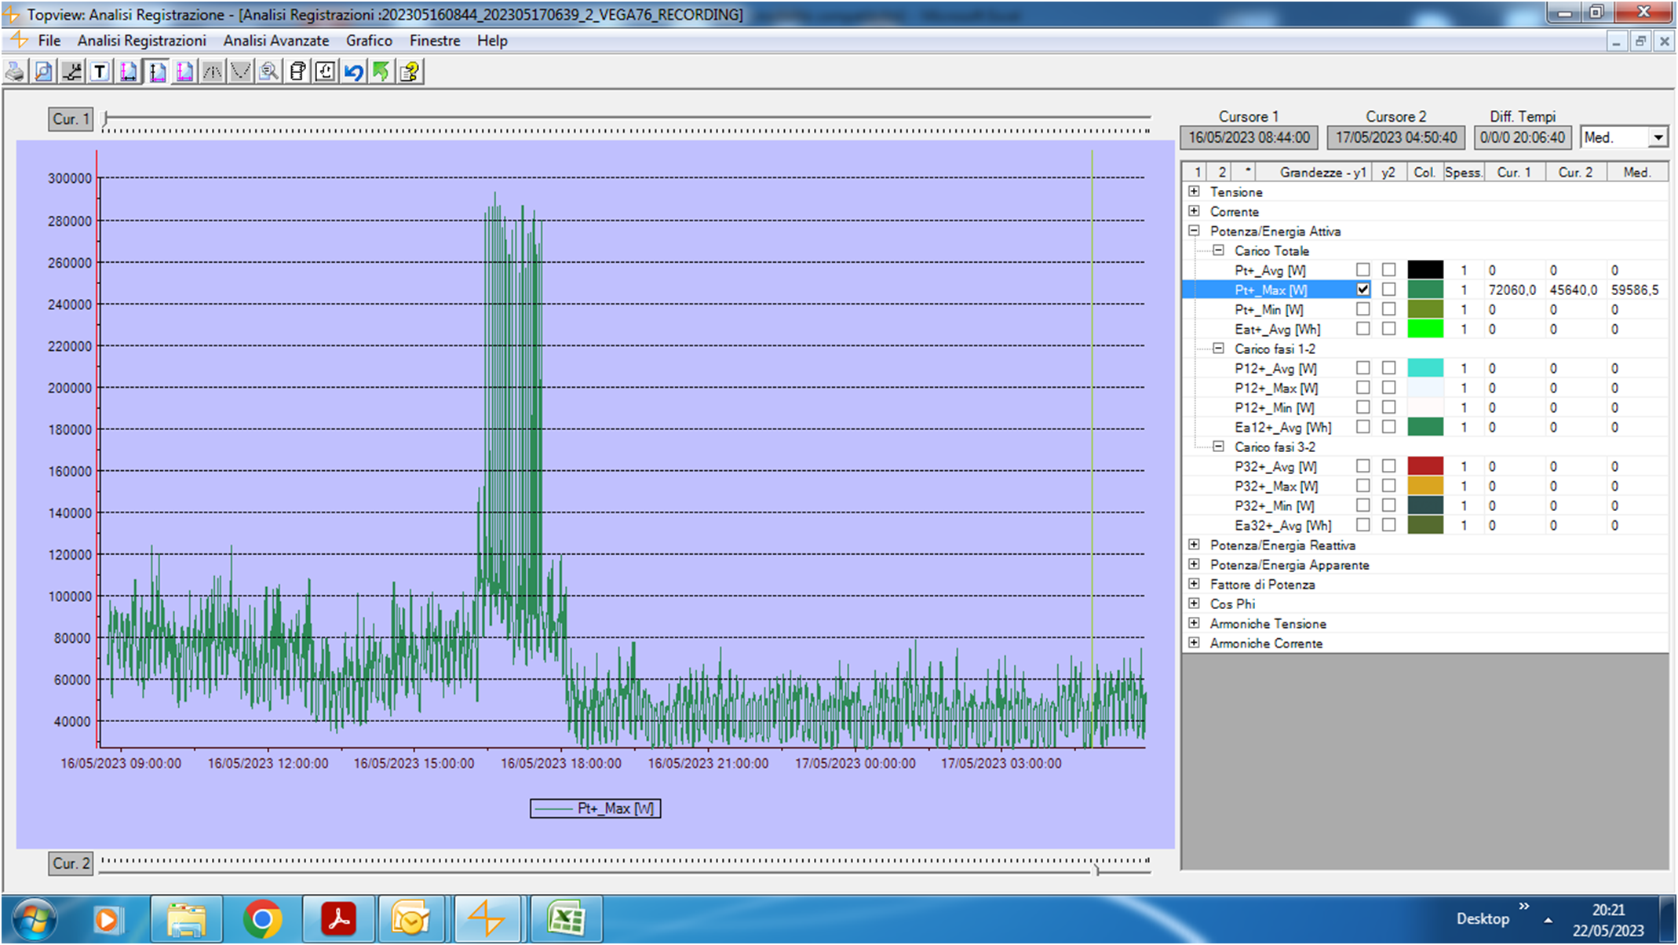Image resolution: width=1678 pixels, height=945 pixels.
Task: Open File Explorer from the taskbar
Action: pyautogui.click(x=186, y=919)
